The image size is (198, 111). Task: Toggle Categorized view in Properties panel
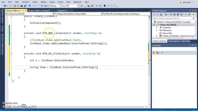(x=154, y=53)
